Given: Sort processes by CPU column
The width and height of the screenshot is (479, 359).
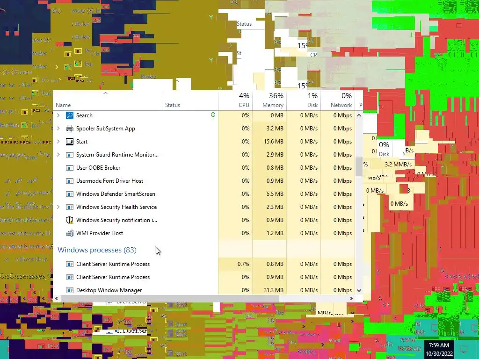Looking at the screenshot, I should click(235, 101).
